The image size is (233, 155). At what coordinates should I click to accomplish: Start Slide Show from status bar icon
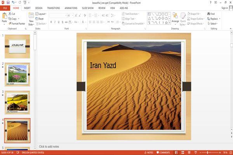(x=196, y=152)
